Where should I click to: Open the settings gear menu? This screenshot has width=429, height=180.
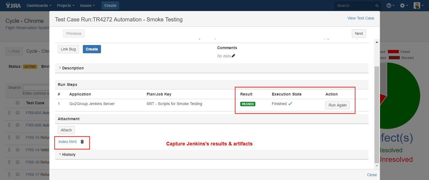[x=404, y=5]
